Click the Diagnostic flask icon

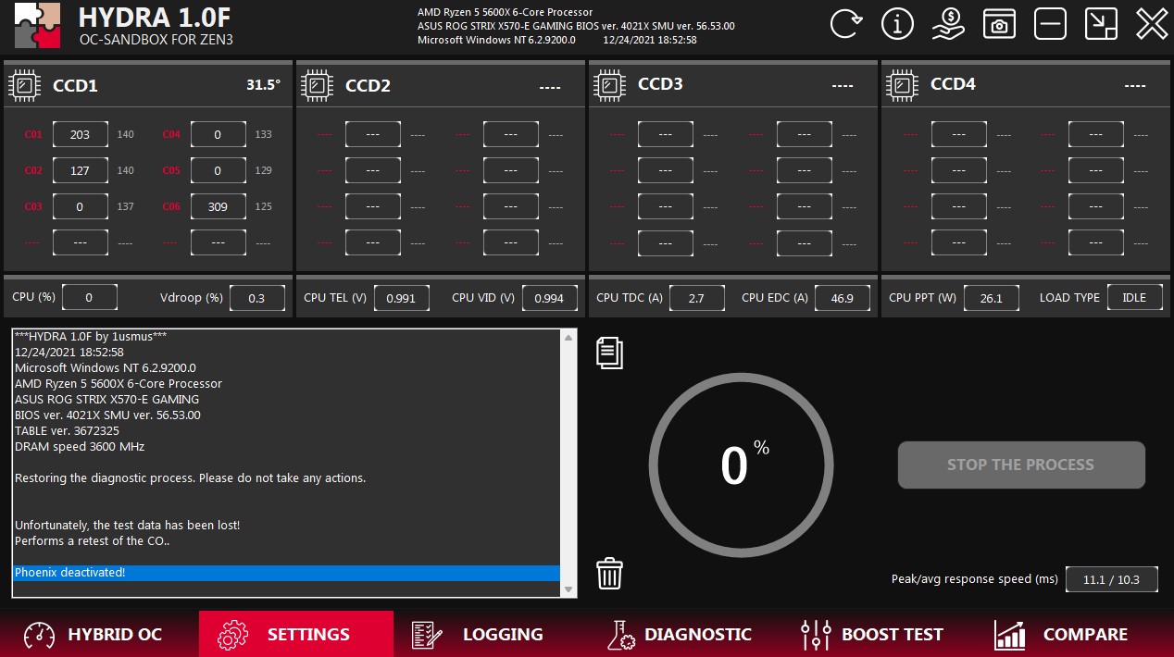[x=619, y=635]
